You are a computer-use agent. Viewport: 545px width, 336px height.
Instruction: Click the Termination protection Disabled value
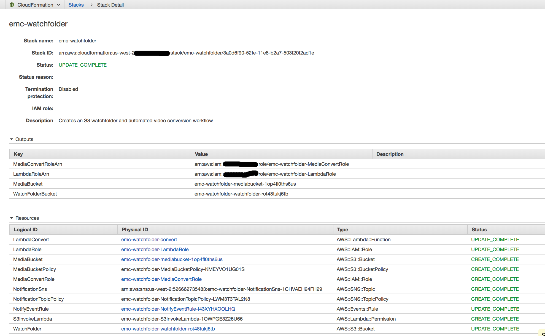(68, 89)
